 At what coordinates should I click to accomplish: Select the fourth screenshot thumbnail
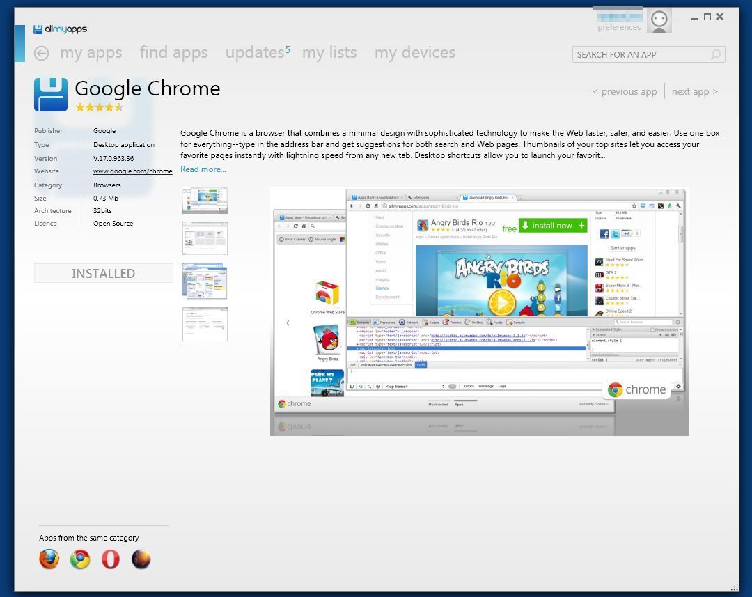[x=205, y=325]
